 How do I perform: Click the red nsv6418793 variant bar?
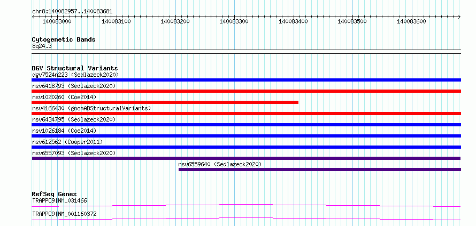coord(247,91)
